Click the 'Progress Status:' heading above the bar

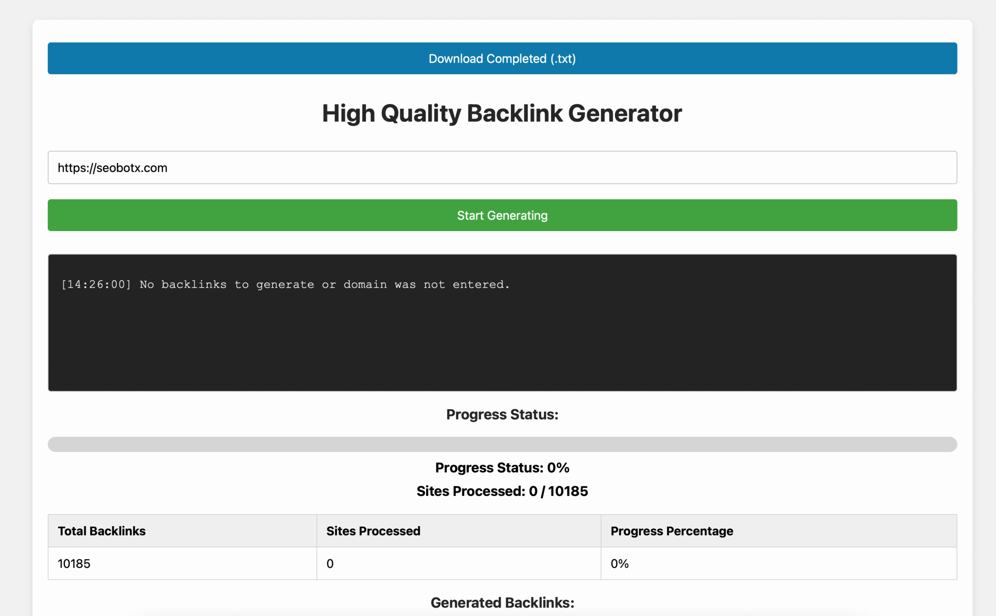502,414
